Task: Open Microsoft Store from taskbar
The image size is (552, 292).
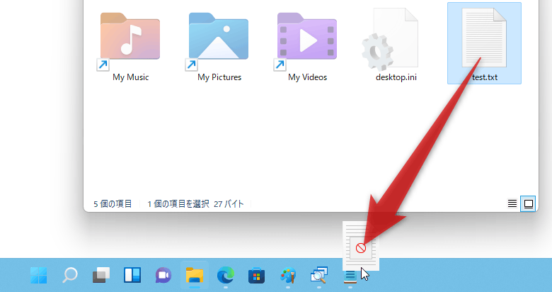Action: [257, 275]
